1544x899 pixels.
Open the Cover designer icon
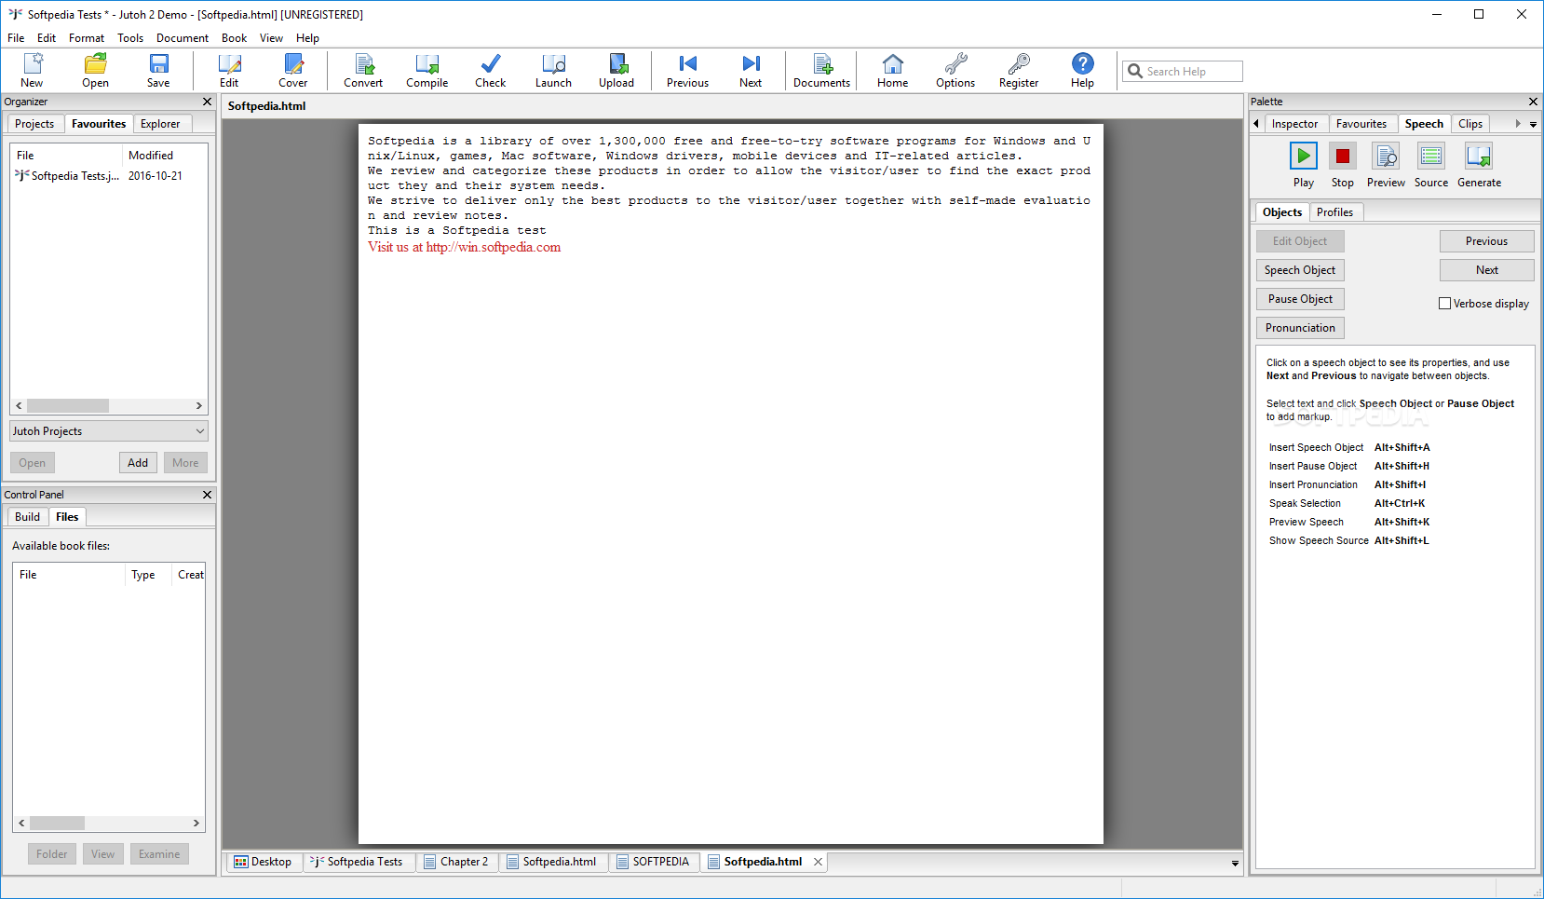tap(293, 71)
